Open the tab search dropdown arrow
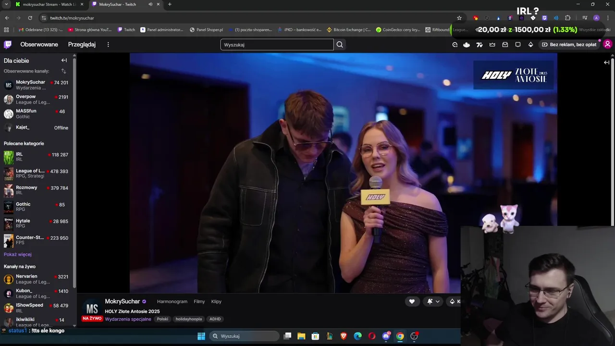 click(x=6, y=4)
